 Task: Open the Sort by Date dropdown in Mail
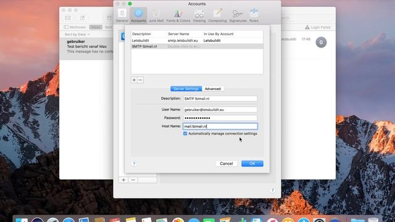coord(77,35)
